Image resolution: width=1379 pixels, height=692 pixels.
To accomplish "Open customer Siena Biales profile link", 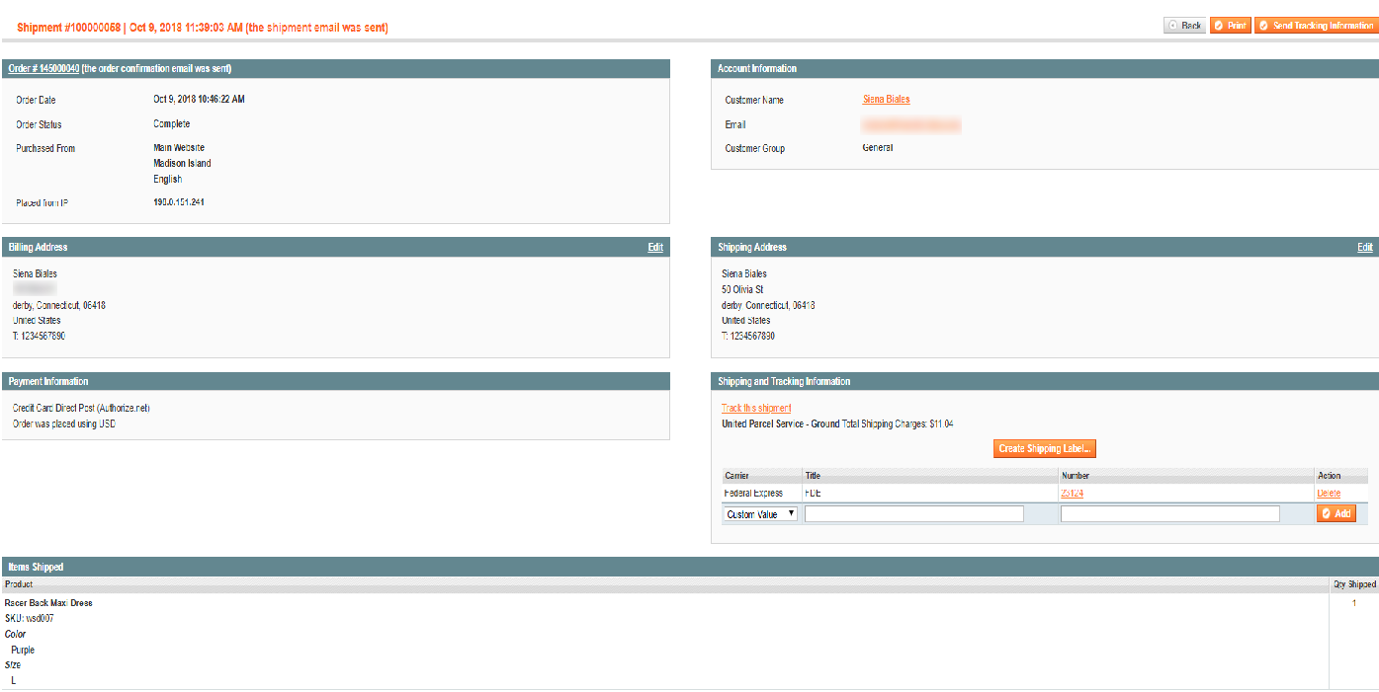I will coord(886,100).
